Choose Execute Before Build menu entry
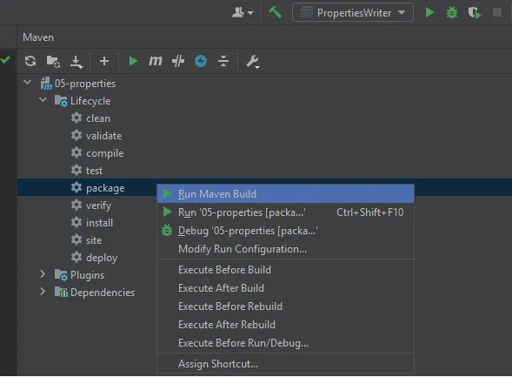Viewport: 512px width, 384px height. (x=285, y=270)
